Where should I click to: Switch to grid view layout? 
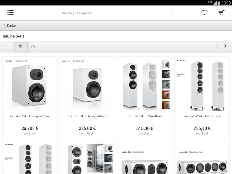pos(21,47)
